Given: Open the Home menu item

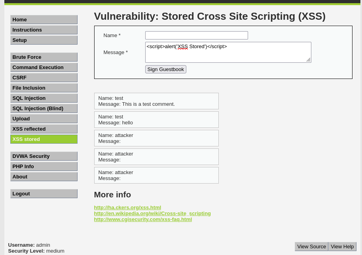Looking at the screenshot, I should coord(44,20).
